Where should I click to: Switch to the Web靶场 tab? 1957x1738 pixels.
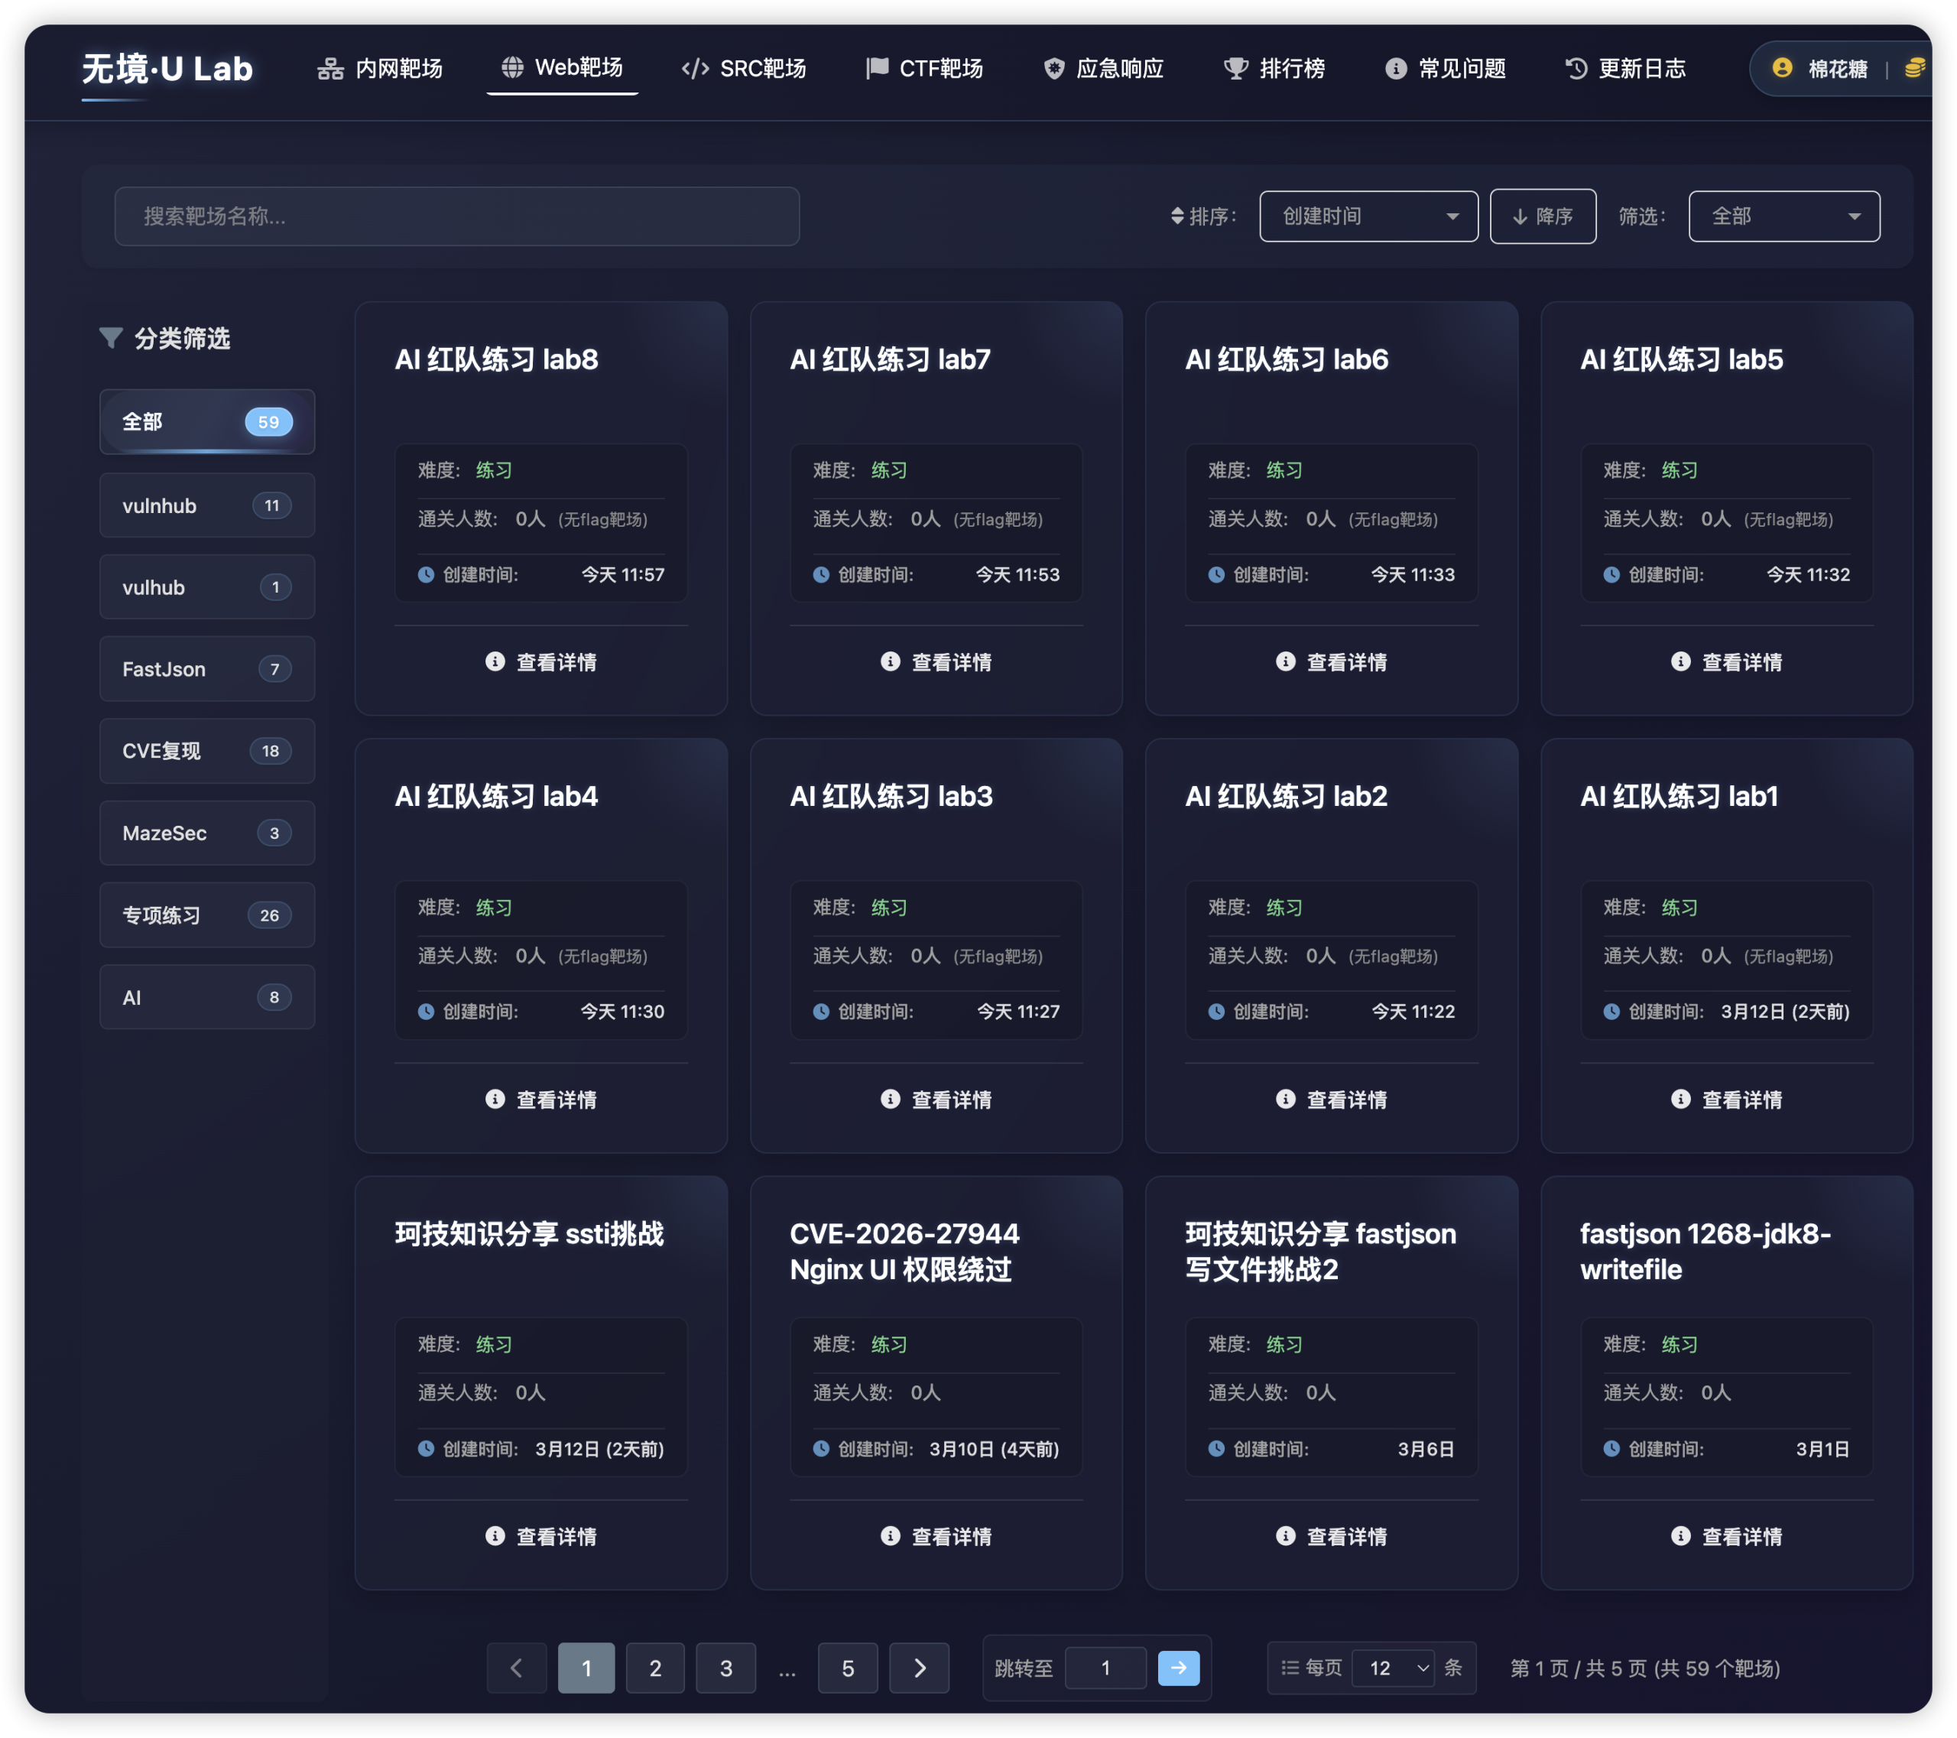562,68
